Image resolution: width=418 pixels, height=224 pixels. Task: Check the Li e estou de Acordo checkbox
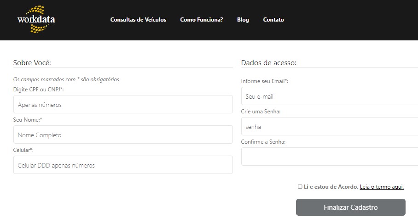click(300, 187)
